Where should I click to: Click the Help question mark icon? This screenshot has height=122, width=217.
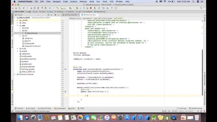[x=112, y=8]
